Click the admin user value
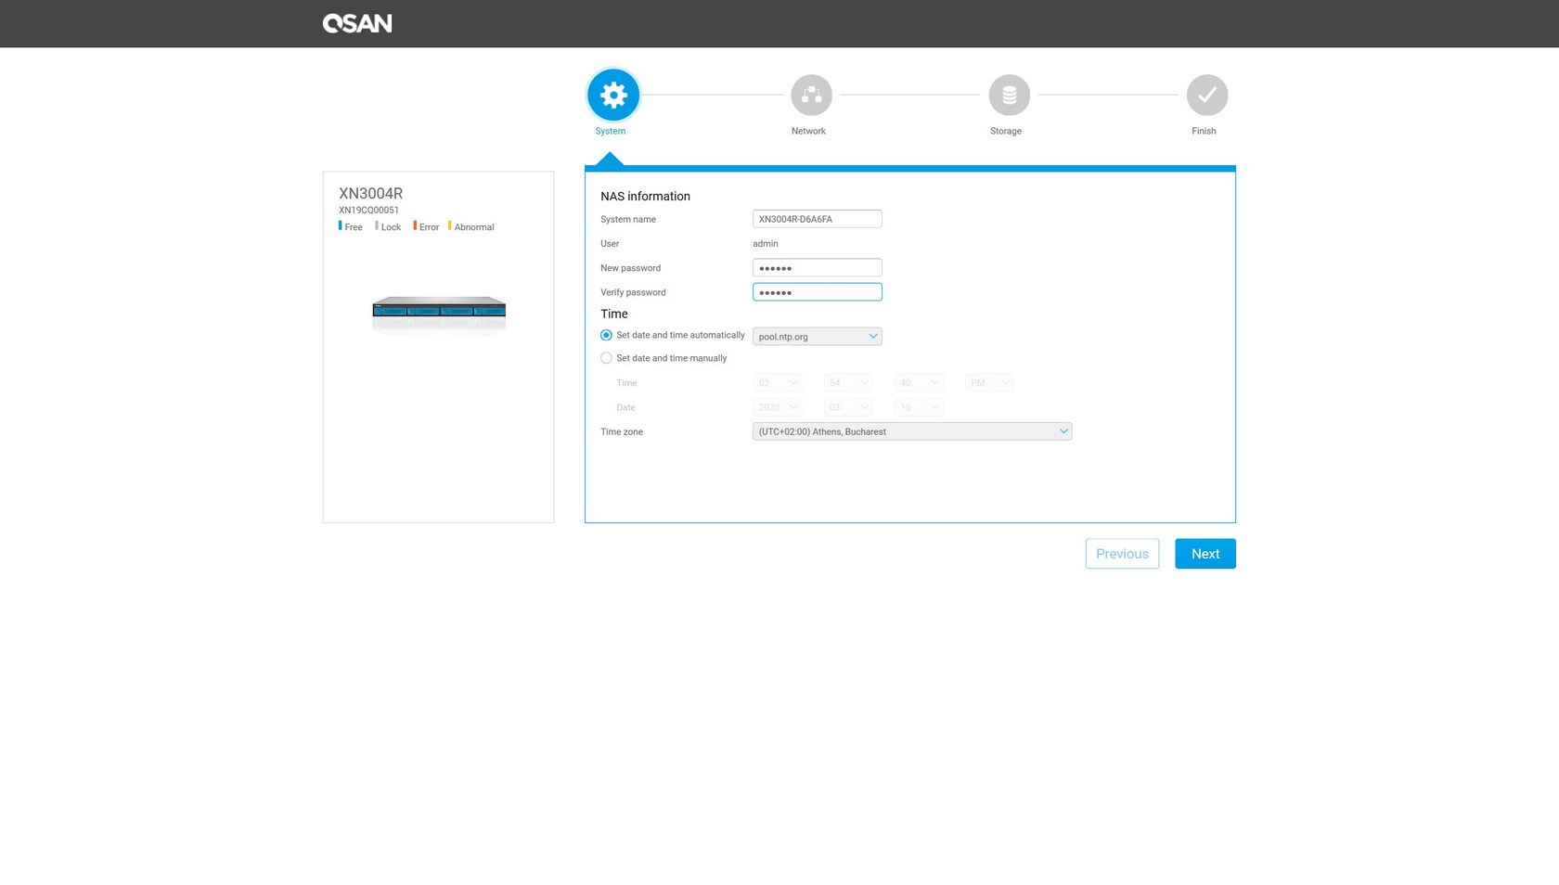Viewport: 1559px width, 885px height. point(766,244)
